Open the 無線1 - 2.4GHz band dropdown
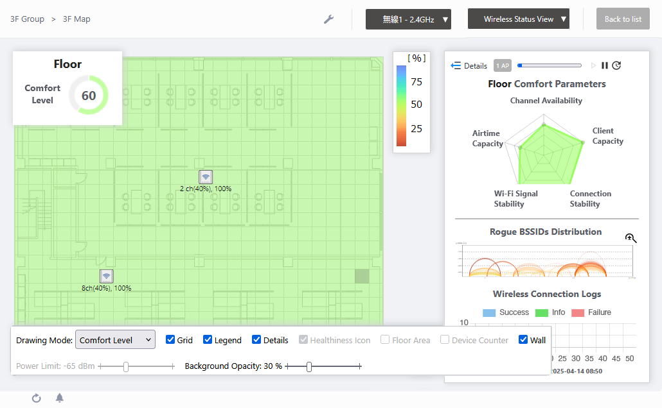Screen dimensions: 662x408 tap(408, 19)
